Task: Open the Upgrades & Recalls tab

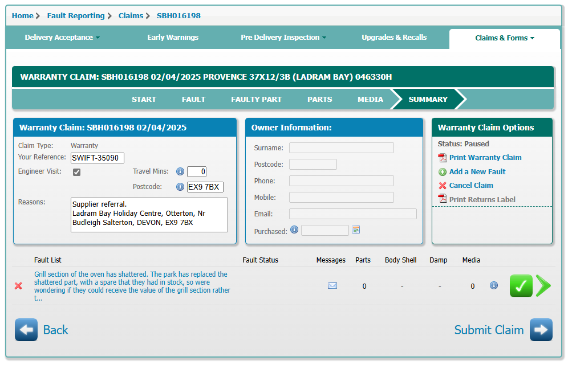Action: pyautogui.click(x=394, y=38)
